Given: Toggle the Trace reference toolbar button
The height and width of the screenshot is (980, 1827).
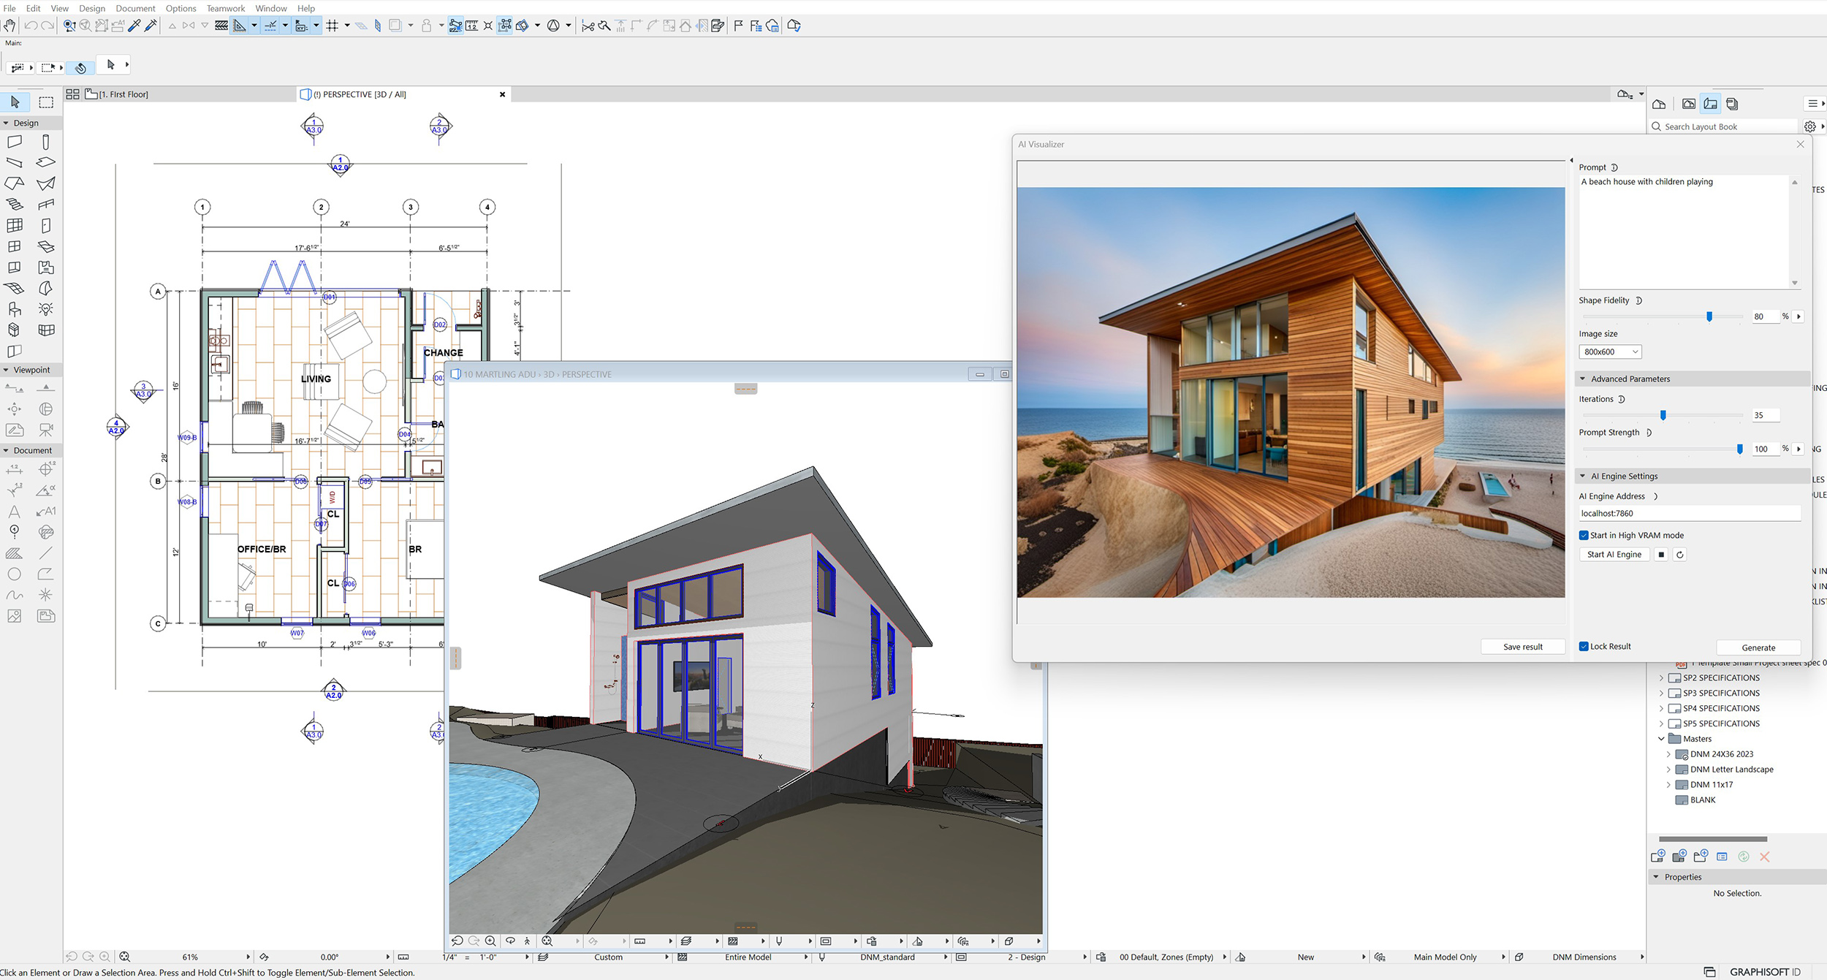Looking at the screenshot, I should point(395,26).
